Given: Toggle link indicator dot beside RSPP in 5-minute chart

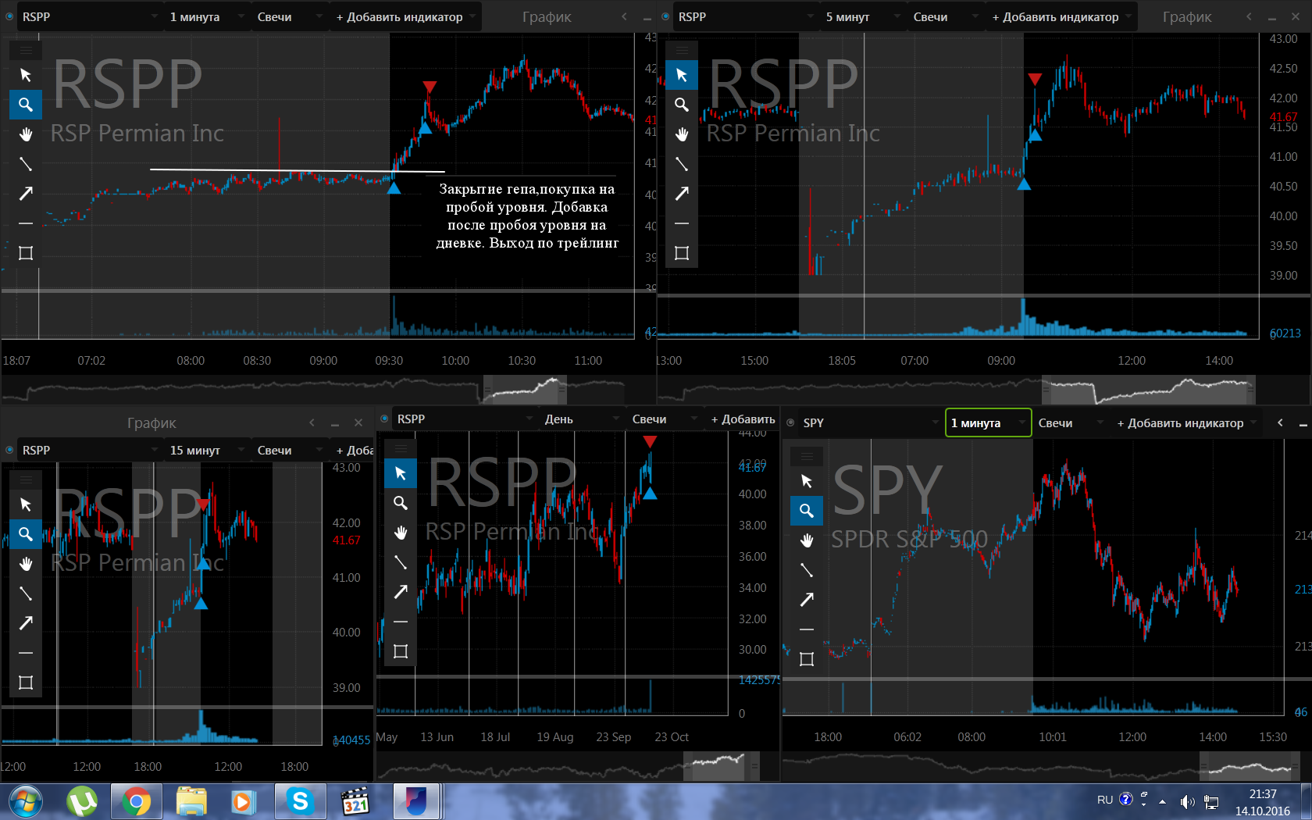Looking at the screenshot, I should pyautogui.click(x=665, y=16).
